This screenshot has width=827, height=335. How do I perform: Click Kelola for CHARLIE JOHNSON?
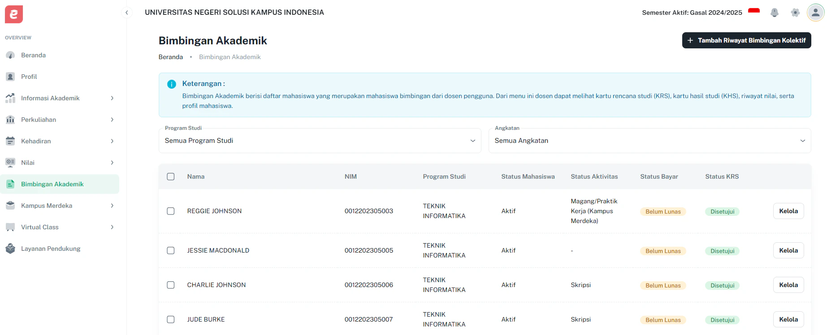coord(788,285)
